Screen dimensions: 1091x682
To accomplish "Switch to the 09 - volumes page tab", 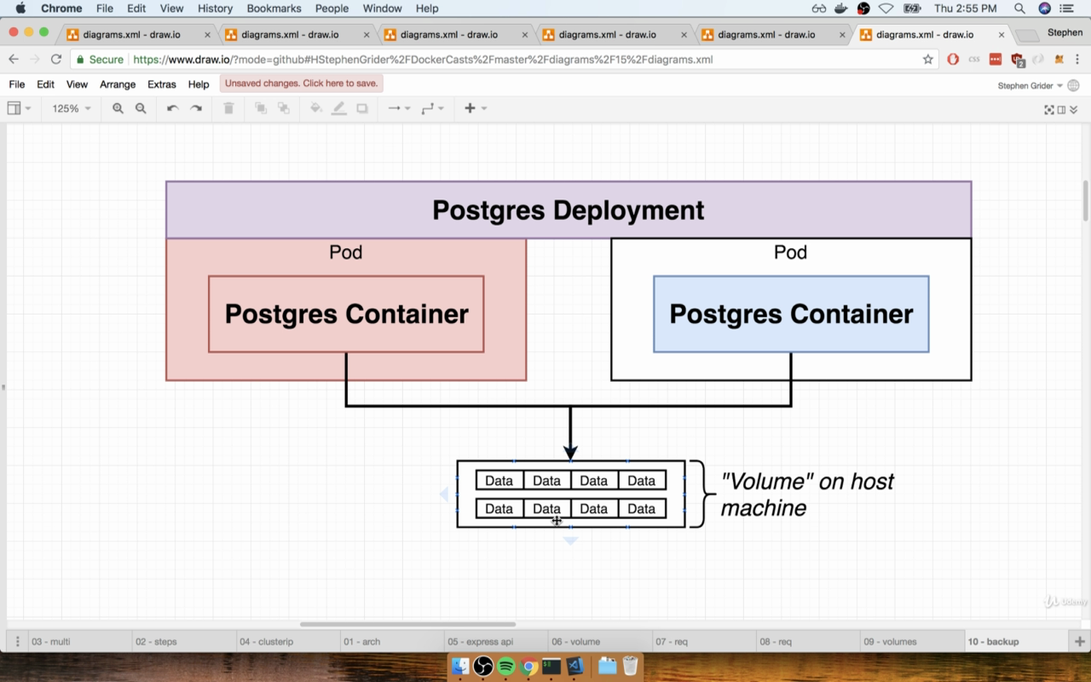I will click(911, 641).
